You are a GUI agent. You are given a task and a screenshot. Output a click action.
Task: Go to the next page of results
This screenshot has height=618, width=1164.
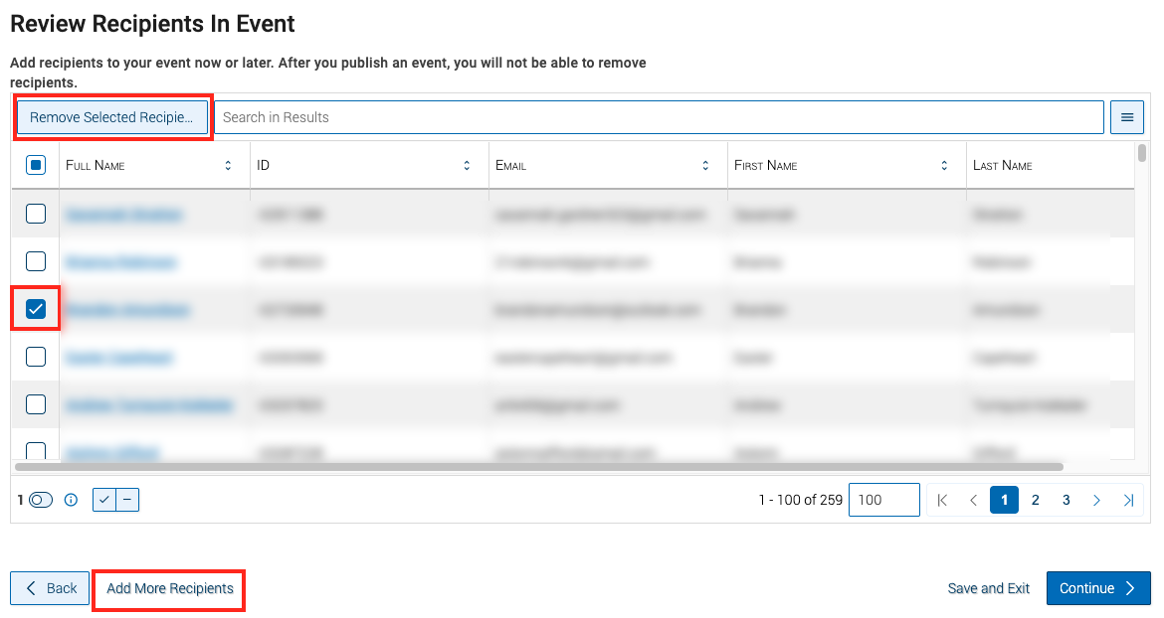pyautogui.click(x=1096, y=500)
